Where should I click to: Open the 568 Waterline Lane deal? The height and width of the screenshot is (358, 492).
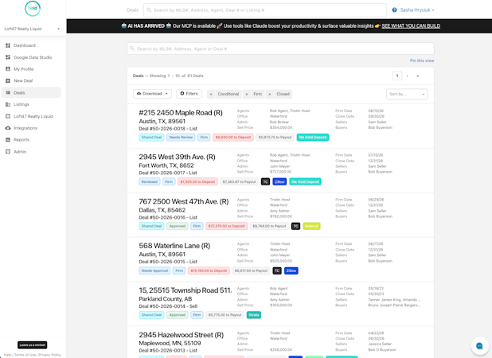174,246
